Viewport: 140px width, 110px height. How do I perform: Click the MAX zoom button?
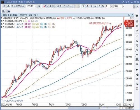pyautogui.click(x=131, y=108)
